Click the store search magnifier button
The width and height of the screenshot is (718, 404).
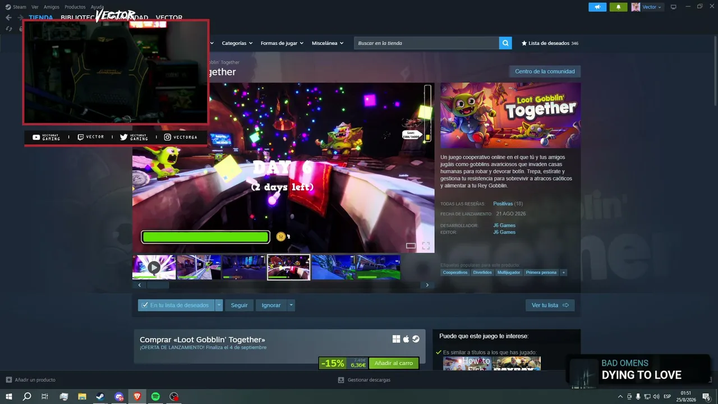(x=505, y=43)
